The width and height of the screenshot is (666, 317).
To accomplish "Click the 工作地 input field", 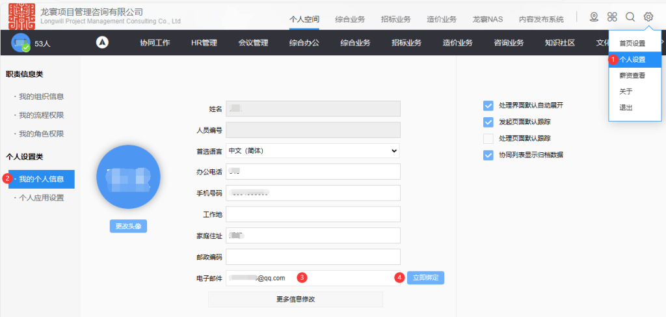I will [312, 214].
